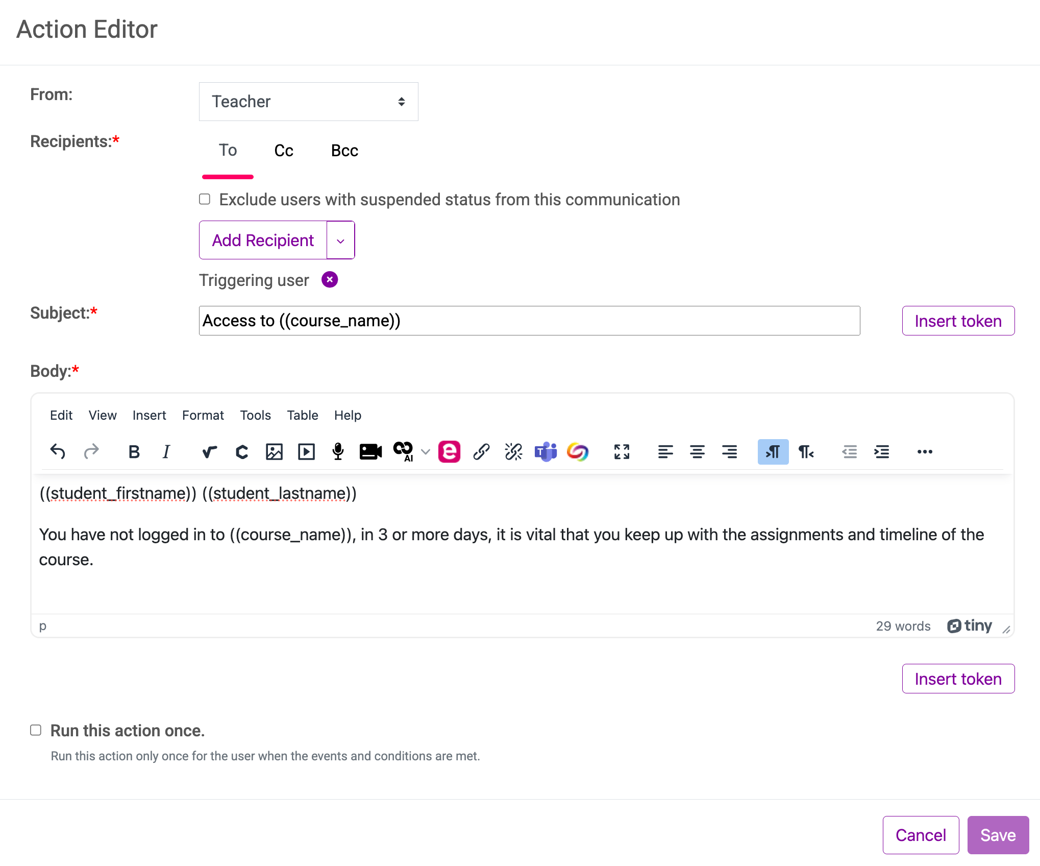Click the Redo icon
The image size is (1040, 866).
pos(91,451)
